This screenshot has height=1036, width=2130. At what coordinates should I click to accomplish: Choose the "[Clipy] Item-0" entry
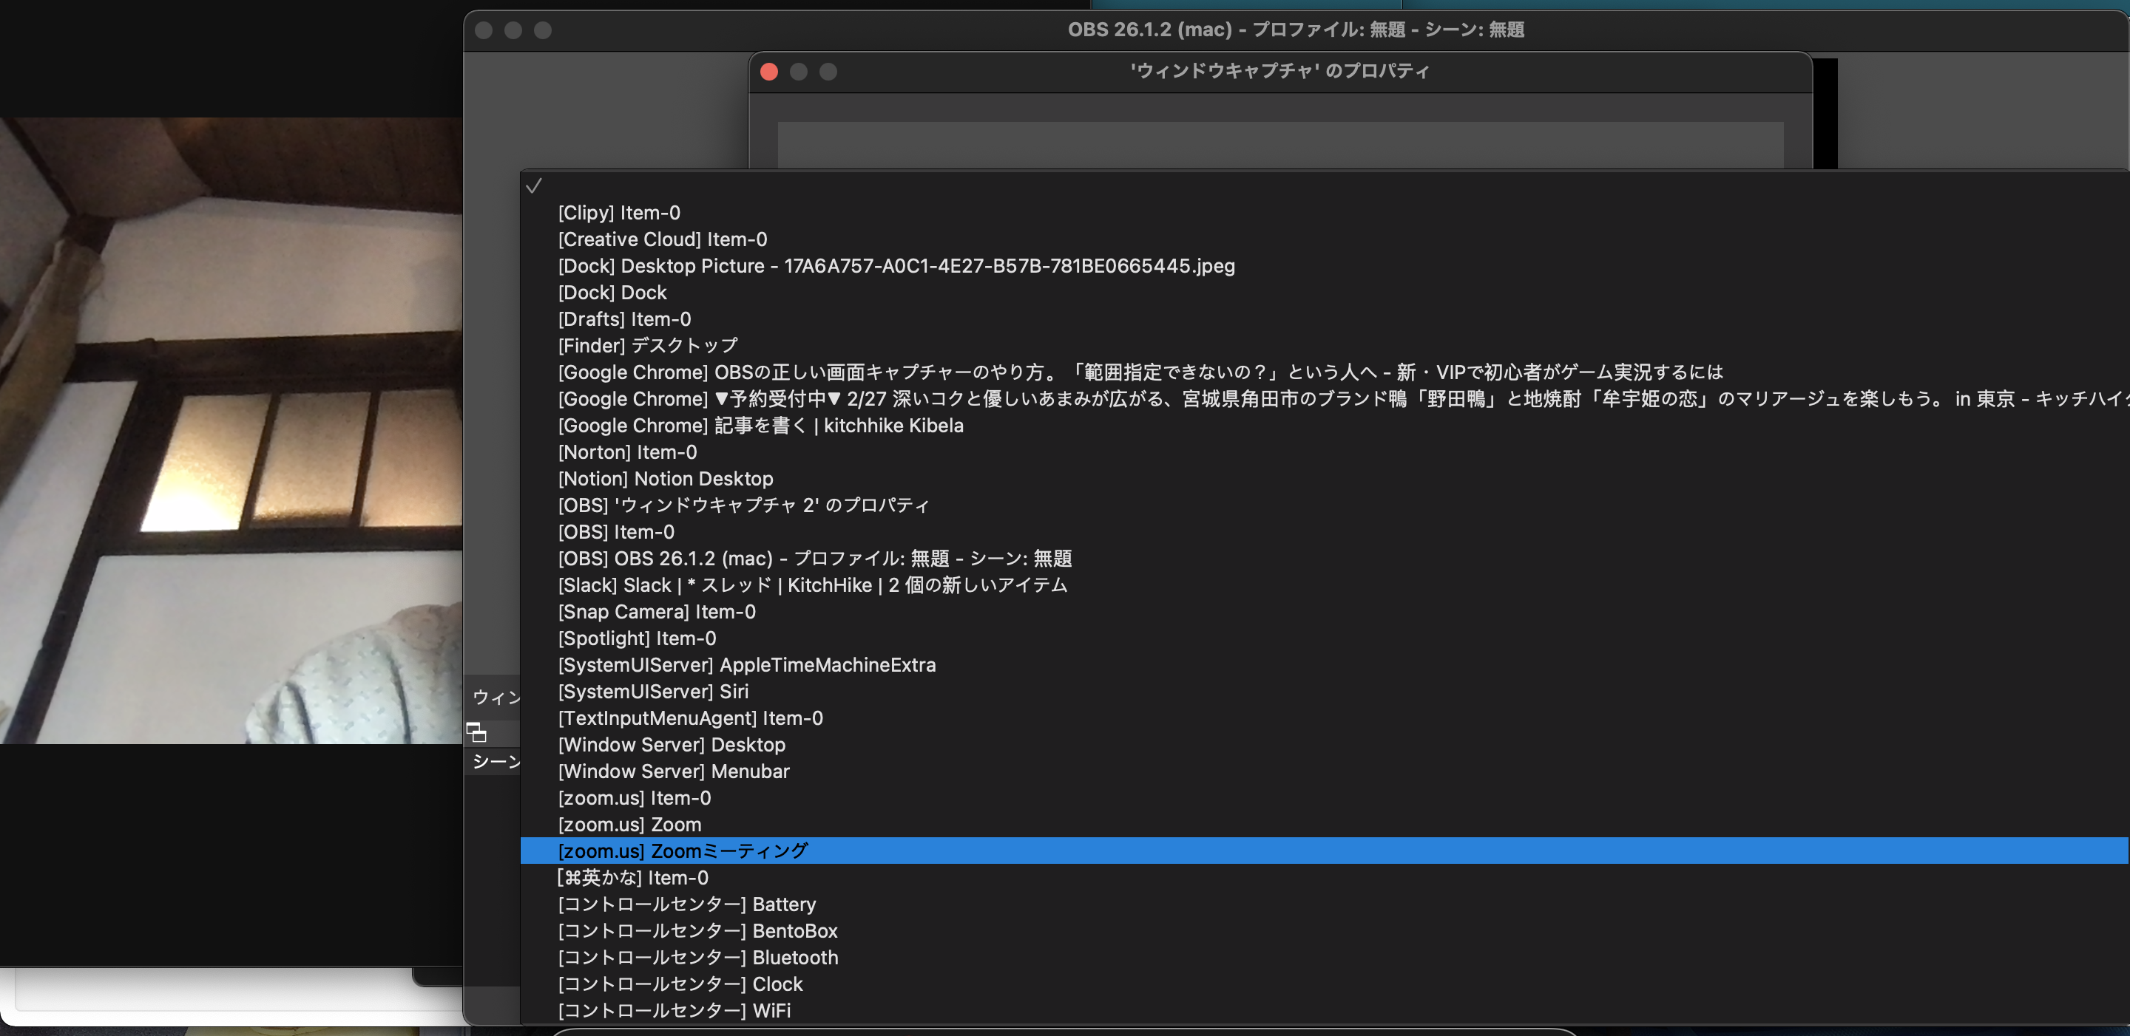tap(618, 212)
